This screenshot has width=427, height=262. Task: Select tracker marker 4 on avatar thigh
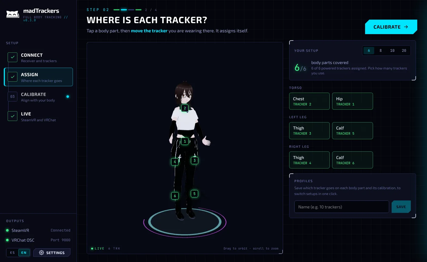pyautogui.click(x=175, y=162)
